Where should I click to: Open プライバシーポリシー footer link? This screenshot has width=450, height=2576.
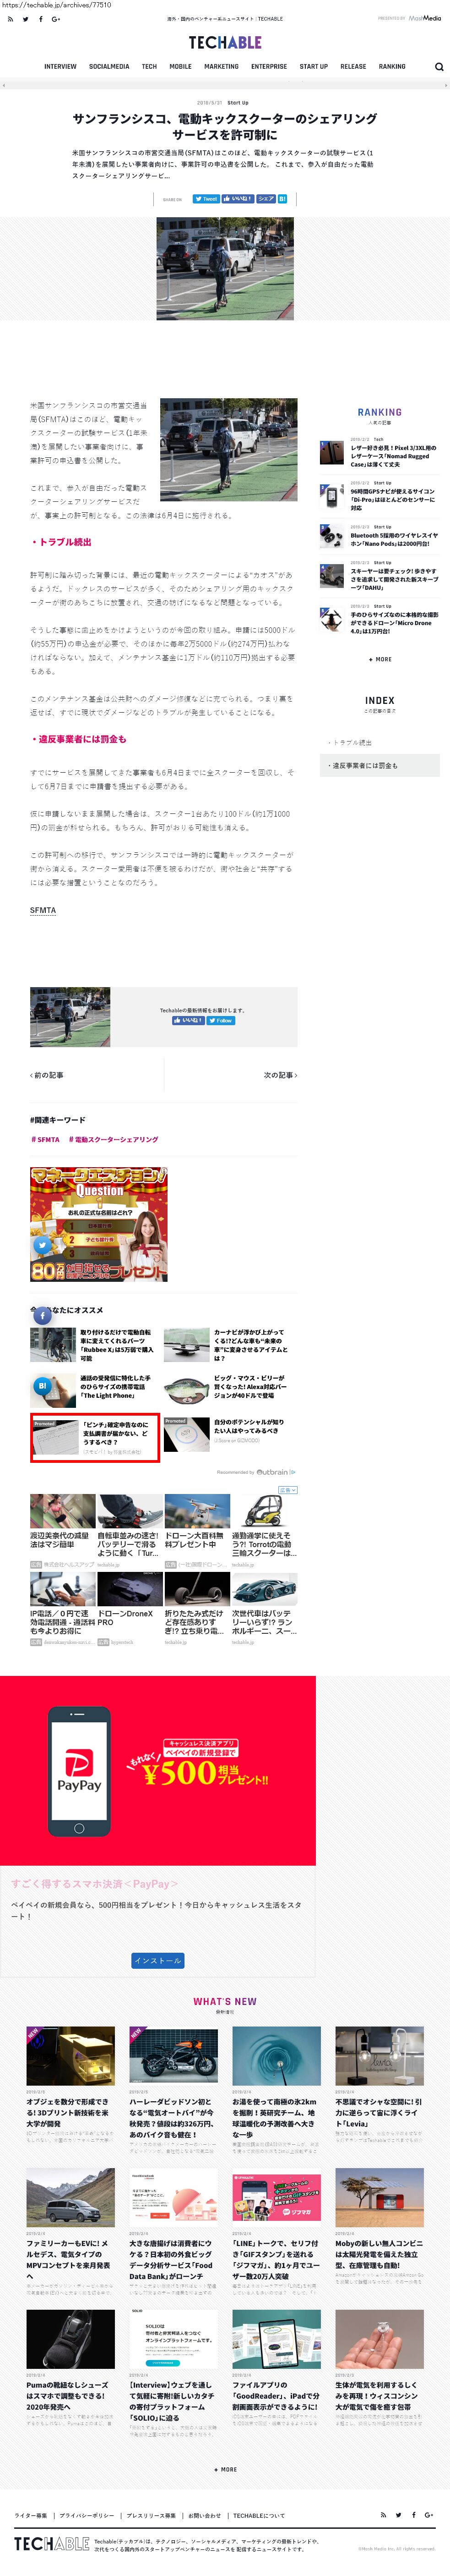click(86, 2515)
